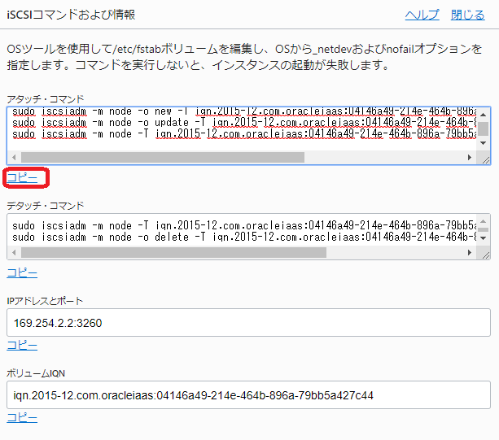This screenshot has width=499, height=440.
Task: Click attach box horizontal scroll left arrow
Action: click(14, 157)
